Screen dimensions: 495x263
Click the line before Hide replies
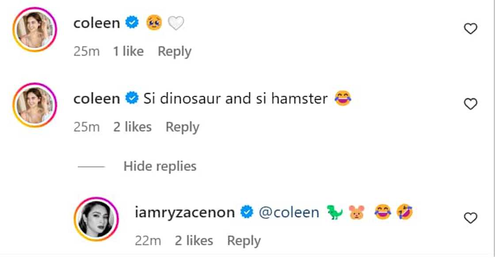point(91,166)
